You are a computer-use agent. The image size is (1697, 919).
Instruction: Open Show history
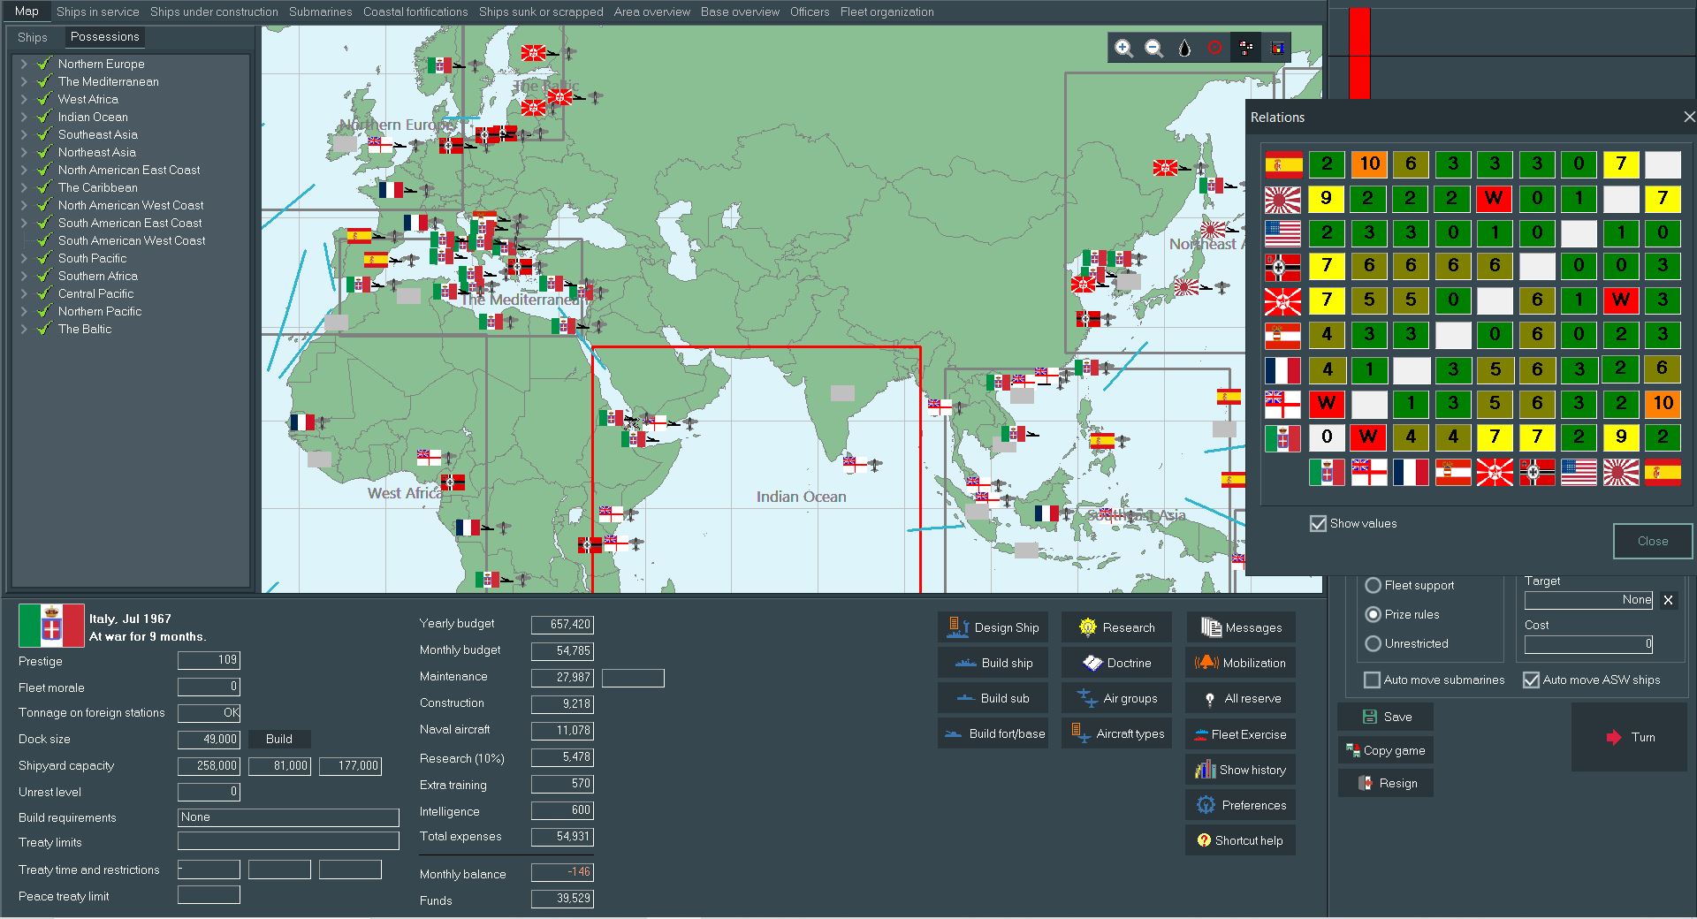[1240, 770]
